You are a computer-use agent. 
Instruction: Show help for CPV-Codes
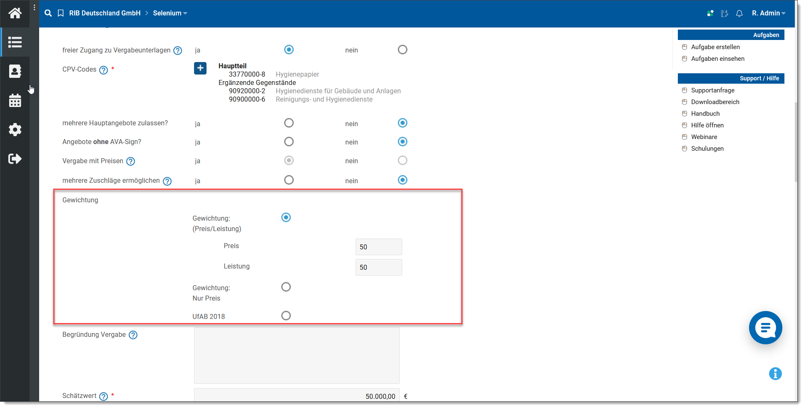[x=104, y=70]
